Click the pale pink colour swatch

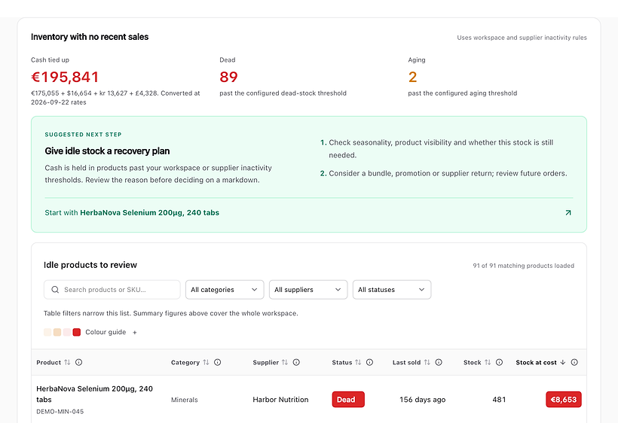(x=67, y=332)
